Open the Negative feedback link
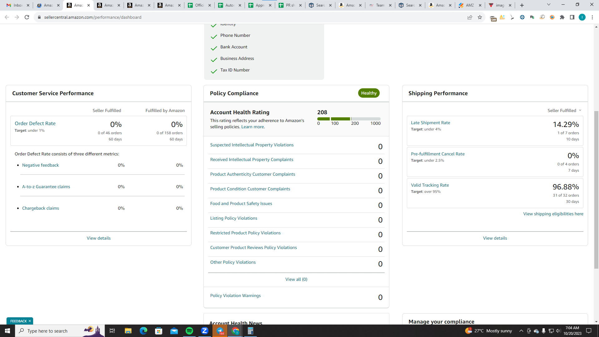Viewport: 599px width, 337px height. [41, 165]
